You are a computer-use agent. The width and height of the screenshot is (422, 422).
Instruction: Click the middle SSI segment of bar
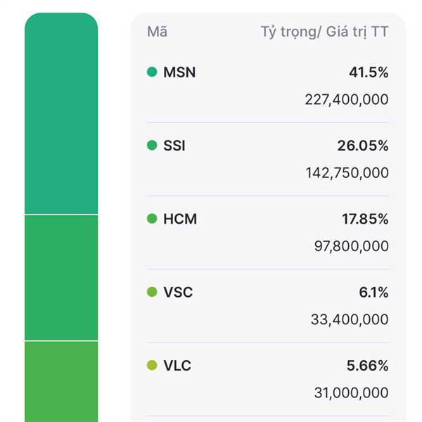[x=61, y=278]
